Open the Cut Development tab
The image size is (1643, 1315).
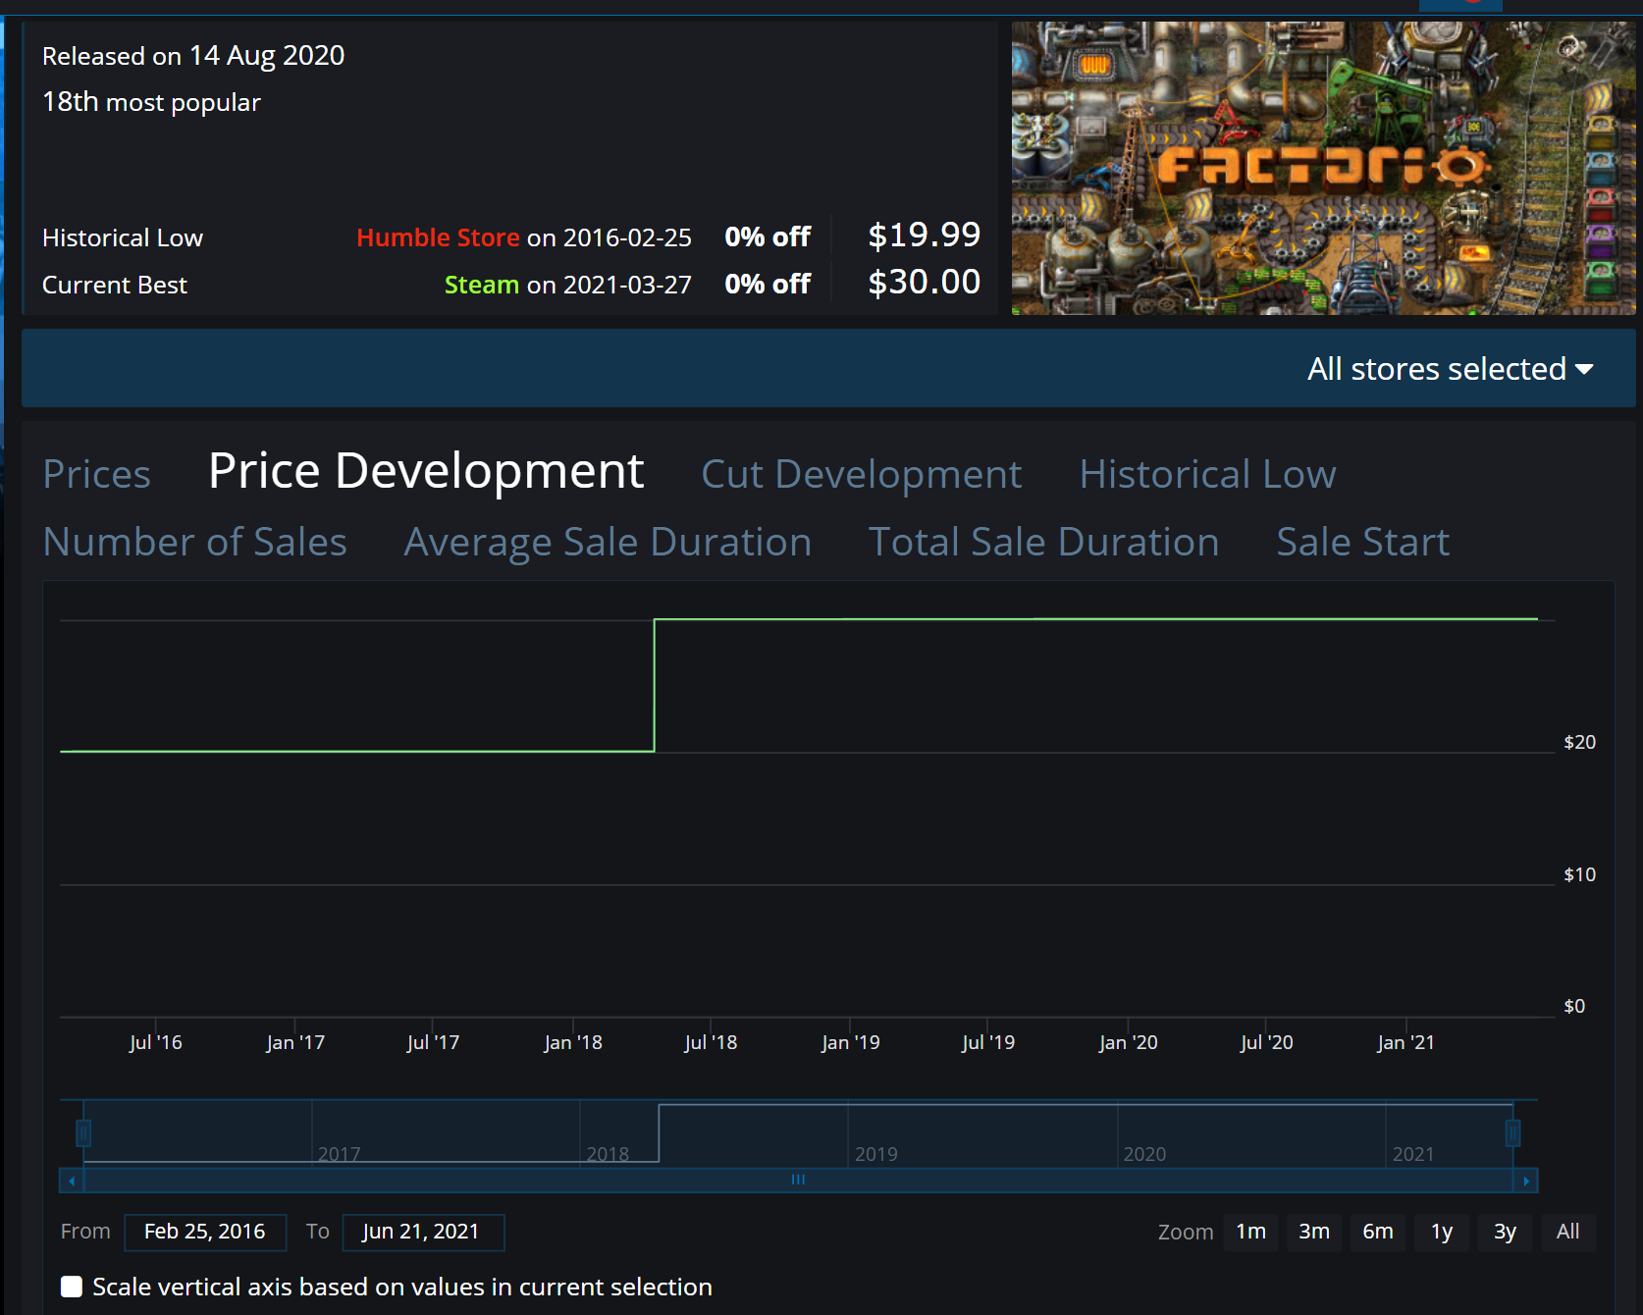click(861, 474)
